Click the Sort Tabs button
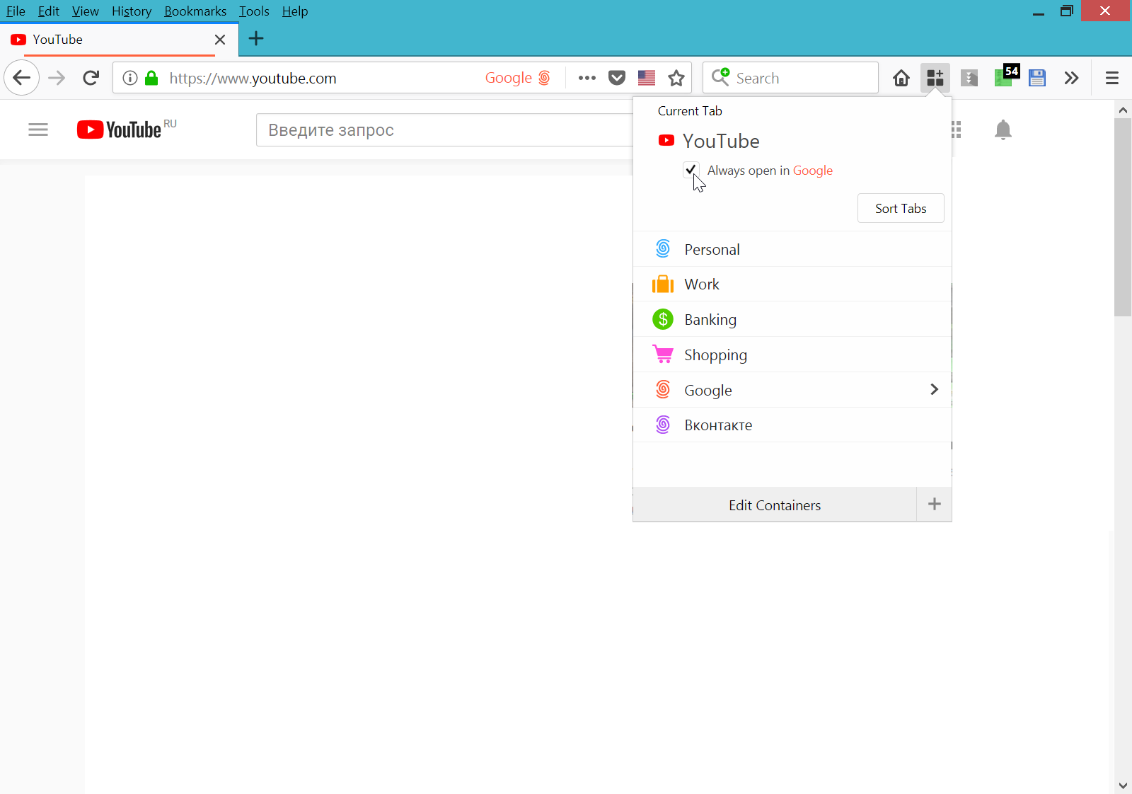 pyautogui.click(x=901, y=208)
